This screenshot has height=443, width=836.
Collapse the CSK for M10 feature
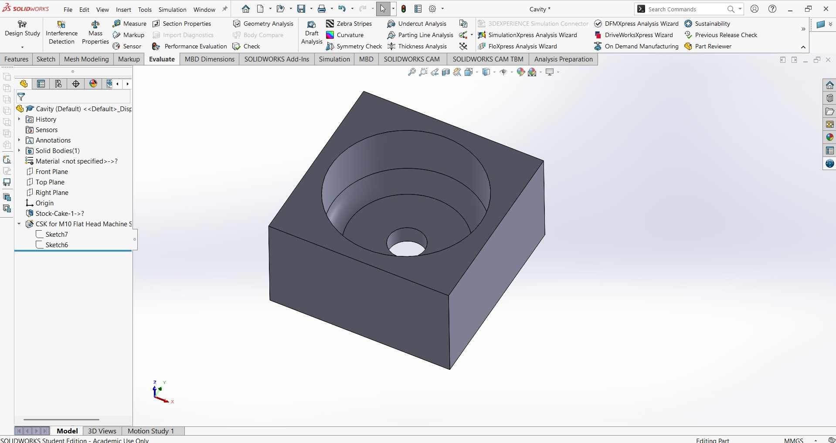[19, 224]
